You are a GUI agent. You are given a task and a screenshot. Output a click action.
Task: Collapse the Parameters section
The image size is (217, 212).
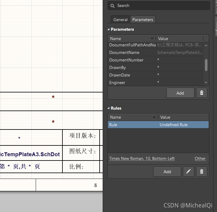click(109, 30)
